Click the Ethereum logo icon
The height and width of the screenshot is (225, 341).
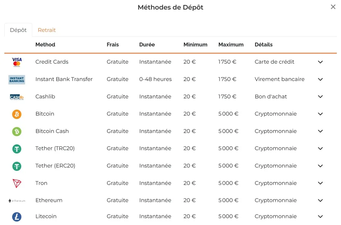coord(17,201)
